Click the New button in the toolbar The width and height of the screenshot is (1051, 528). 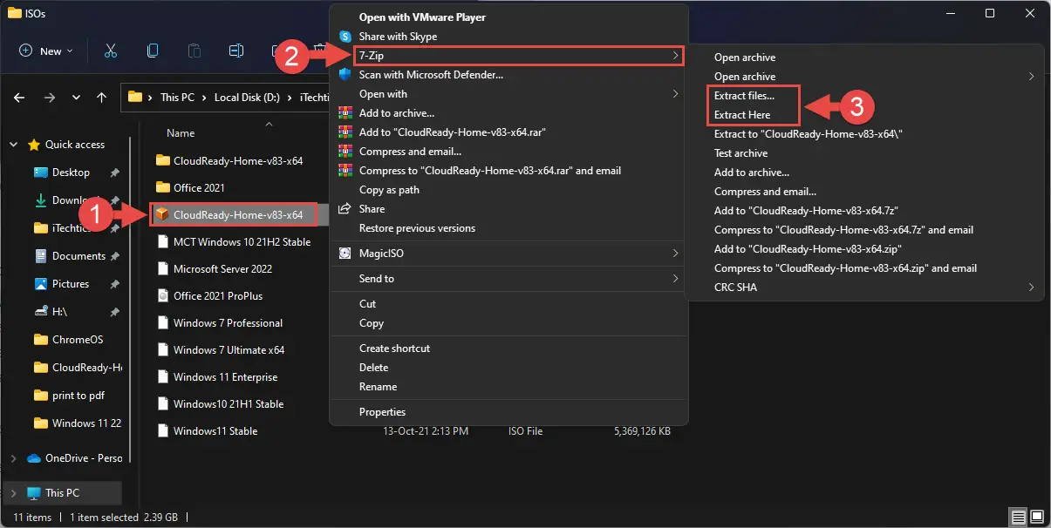[x=46, y=51]
